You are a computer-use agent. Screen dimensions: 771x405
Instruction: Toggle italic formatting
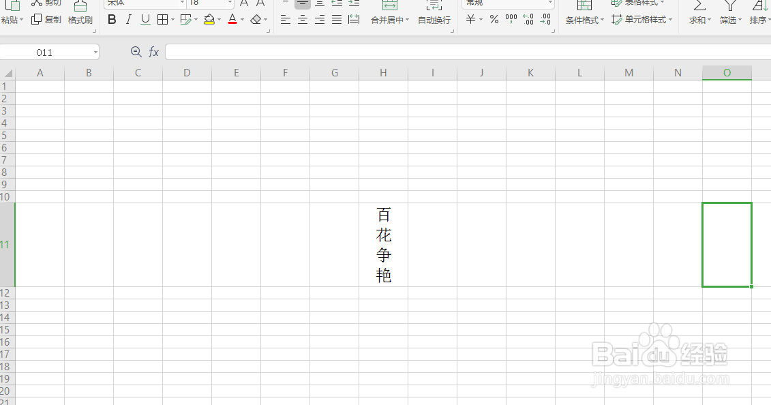pyautogui.click(x=128, y=19)
